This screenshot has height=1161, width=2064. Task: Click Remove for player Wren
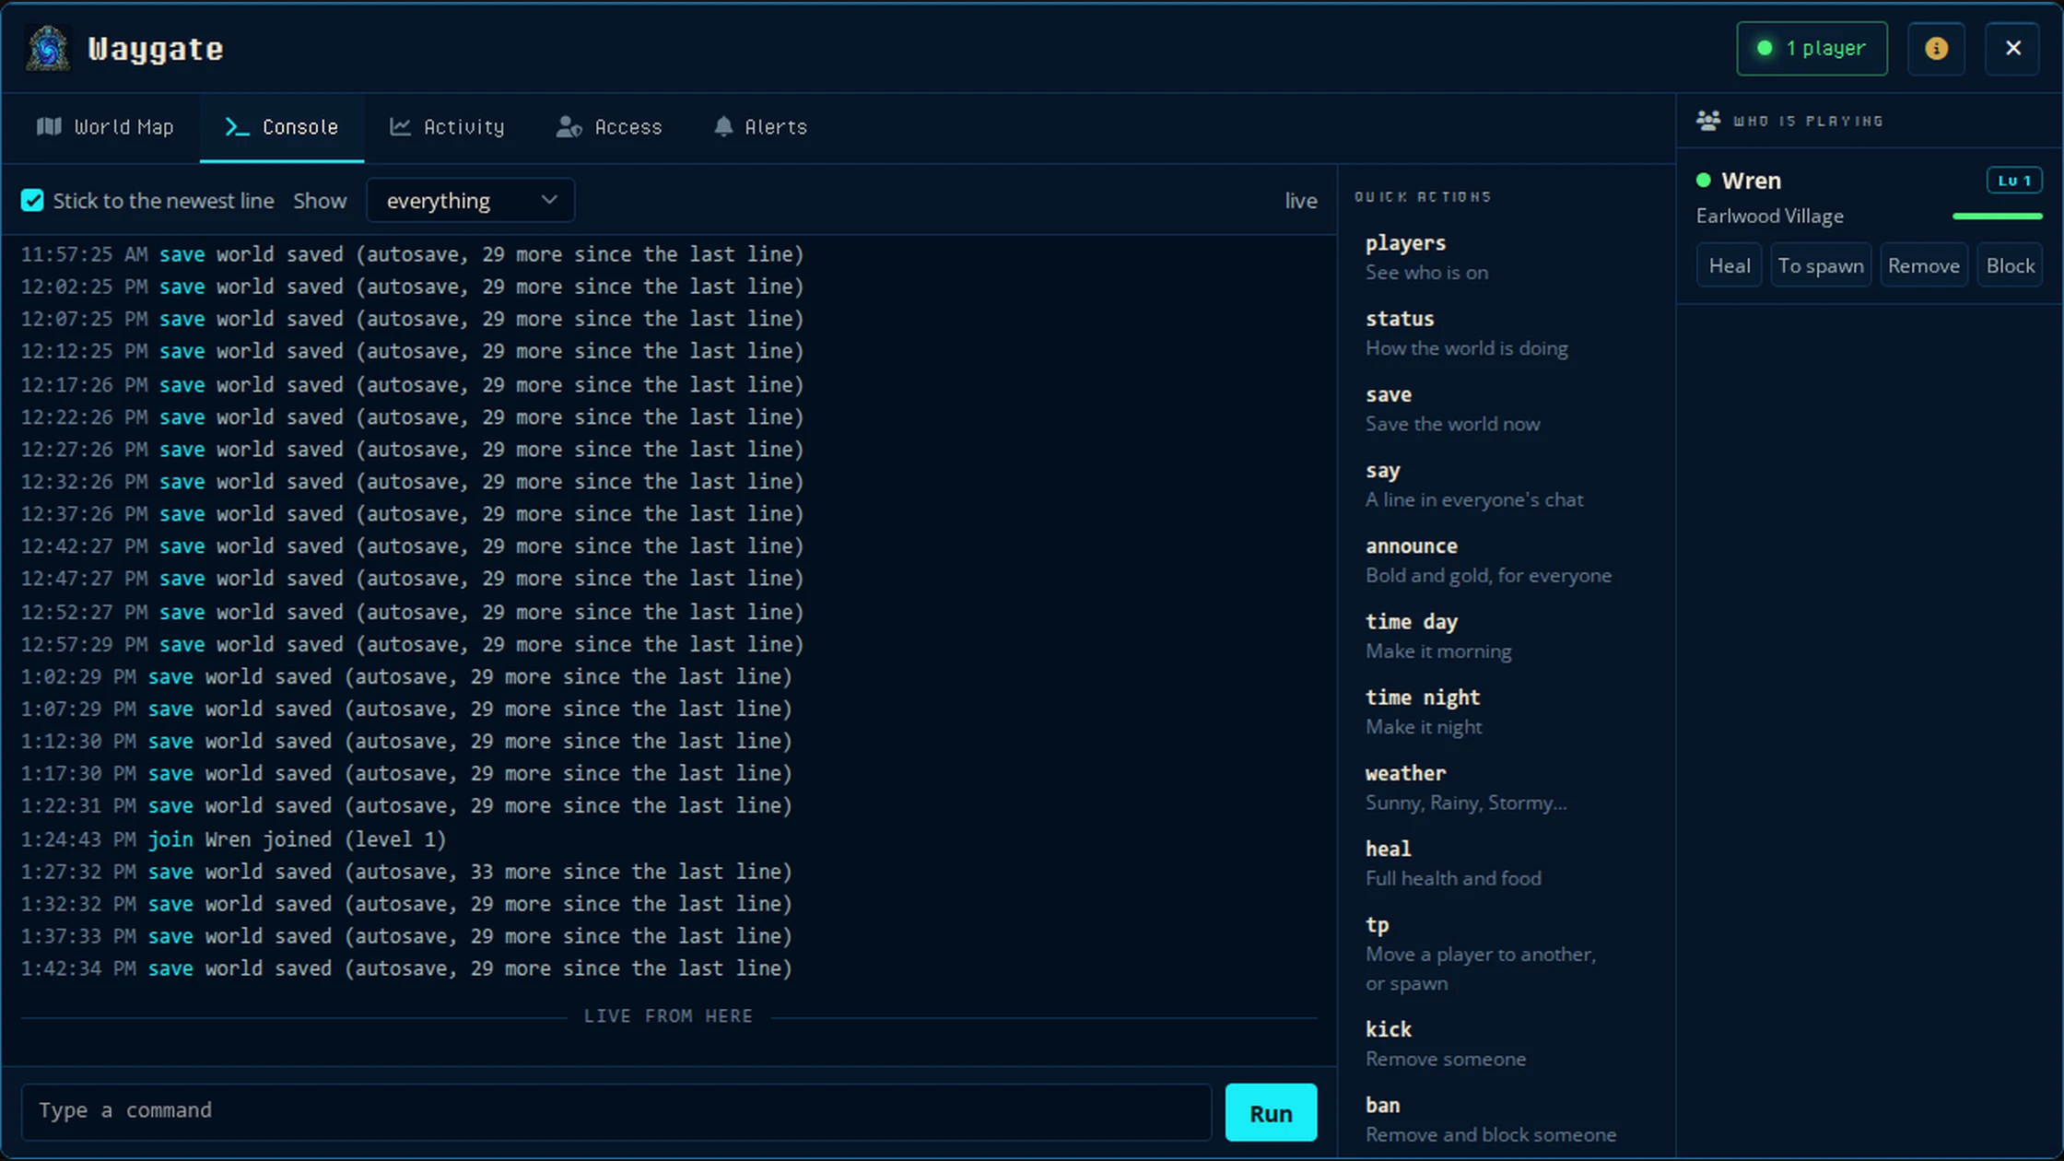[x=1923, y=265]
